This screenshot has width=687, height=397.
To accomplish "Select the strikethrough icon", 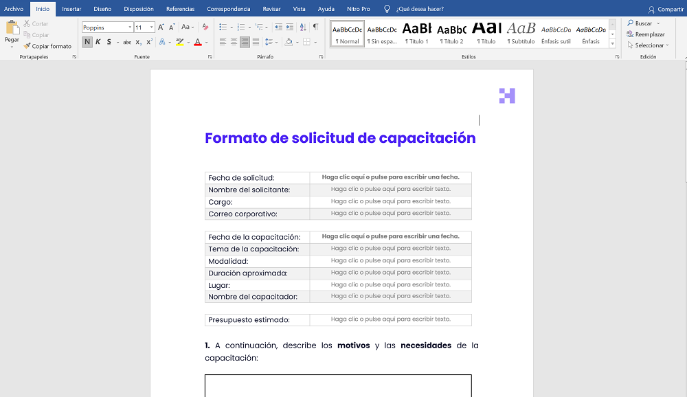I will tap(126, 41).
